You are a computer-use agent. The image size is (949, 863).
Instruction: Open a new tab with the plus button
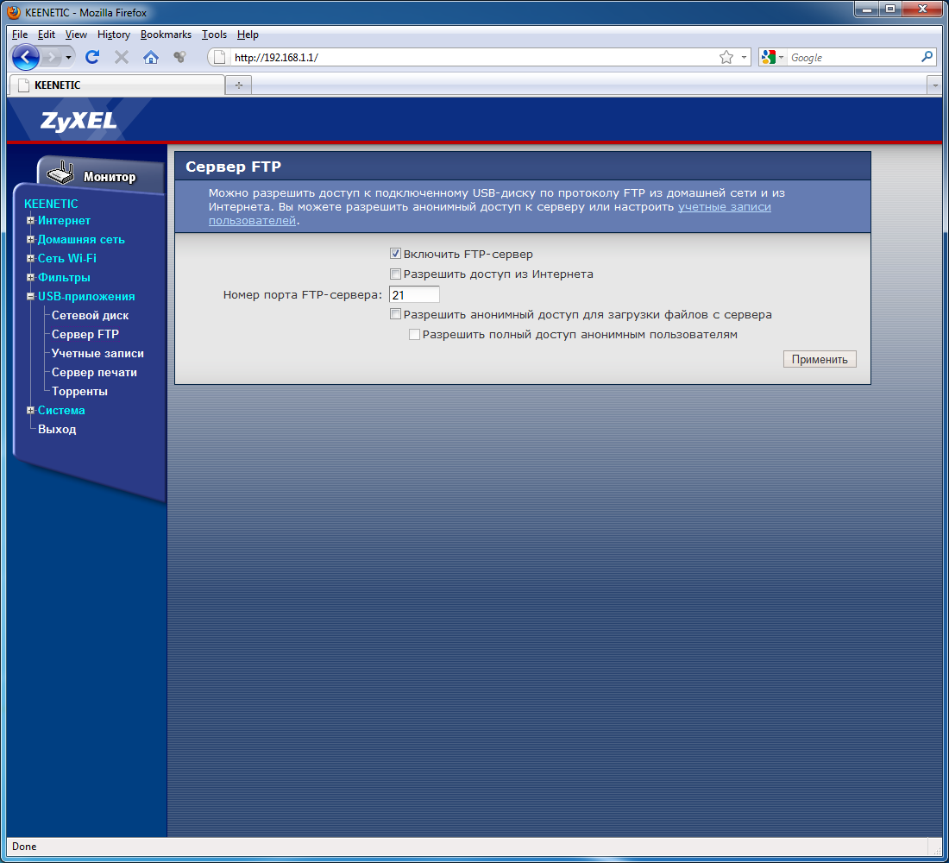pos(238,85)
